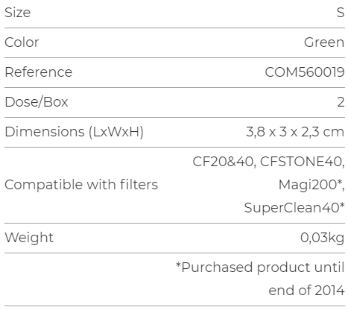Screen dimensions: 348x310
Task: Click the Reference label
Action: pyautogui.click(x=39, y=72)
